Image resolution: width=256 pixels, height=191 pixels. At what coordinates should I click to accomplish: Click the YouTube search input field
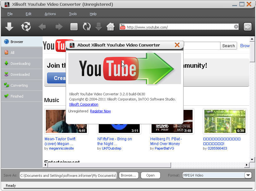[202, 46]
